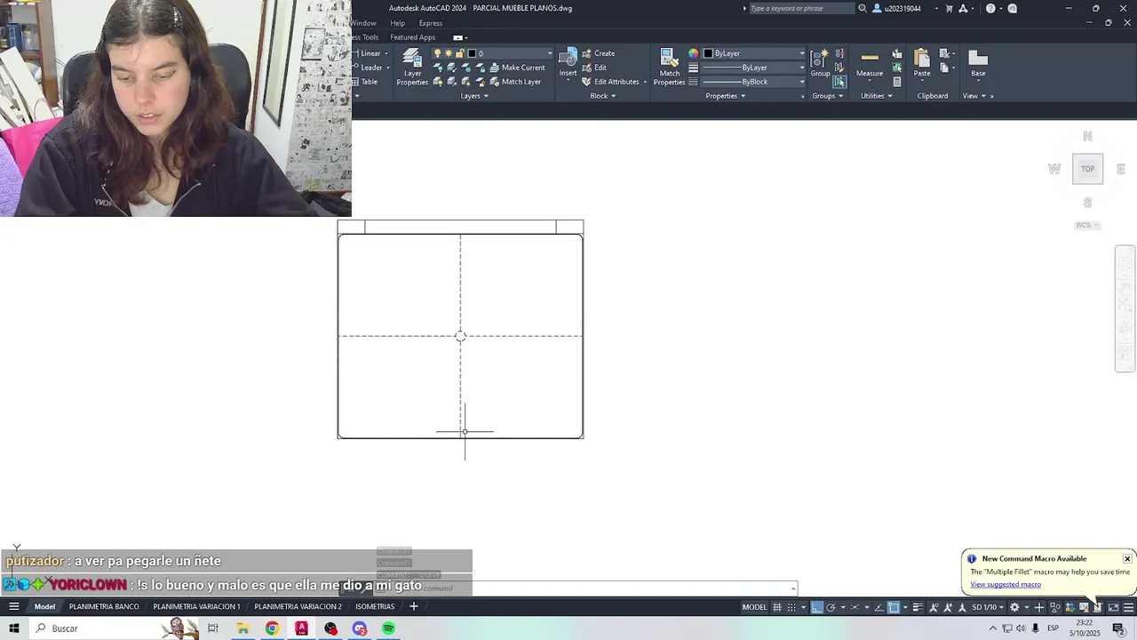The image size is (1137, 640).
Task: Click the Group objects icon
Action: 820,62
